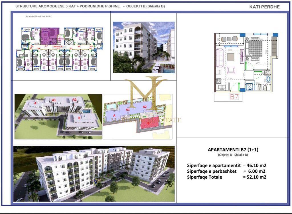Select unit B8 on the floor plan
Image resolution: width=292 pixels, height=214 pixels.
click(79, 46)
